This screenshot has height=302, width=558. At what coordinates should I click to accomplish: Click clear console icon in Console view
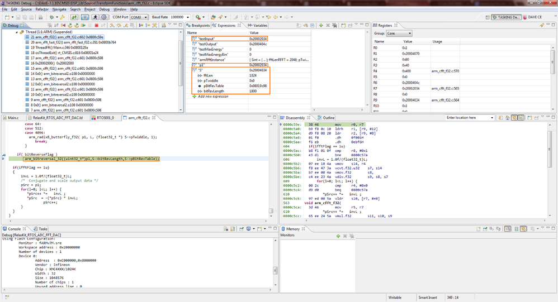(x=226, y=229)
